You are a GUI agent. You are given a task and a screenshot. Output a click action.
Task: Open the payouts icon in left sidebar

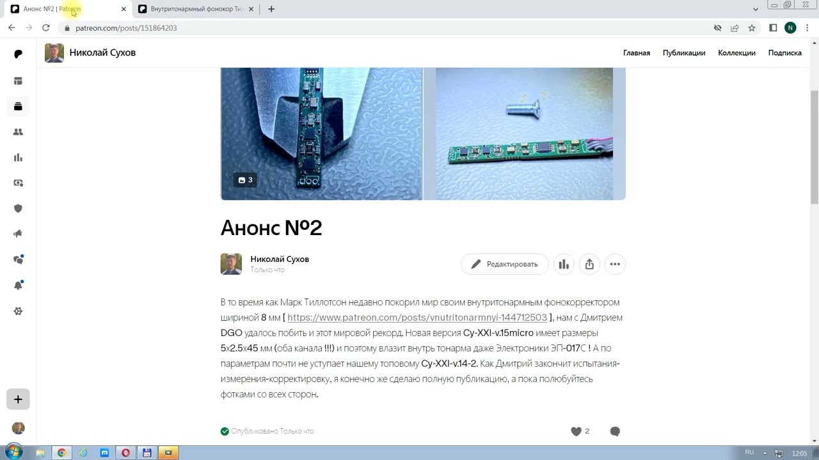(18, 183)
